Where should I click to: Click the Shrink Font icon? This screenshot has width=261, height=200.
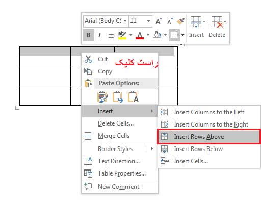point(170,21)
